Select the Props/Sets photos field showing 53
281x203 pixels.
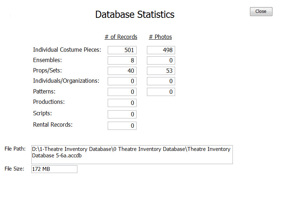click(x=161, y=71)
